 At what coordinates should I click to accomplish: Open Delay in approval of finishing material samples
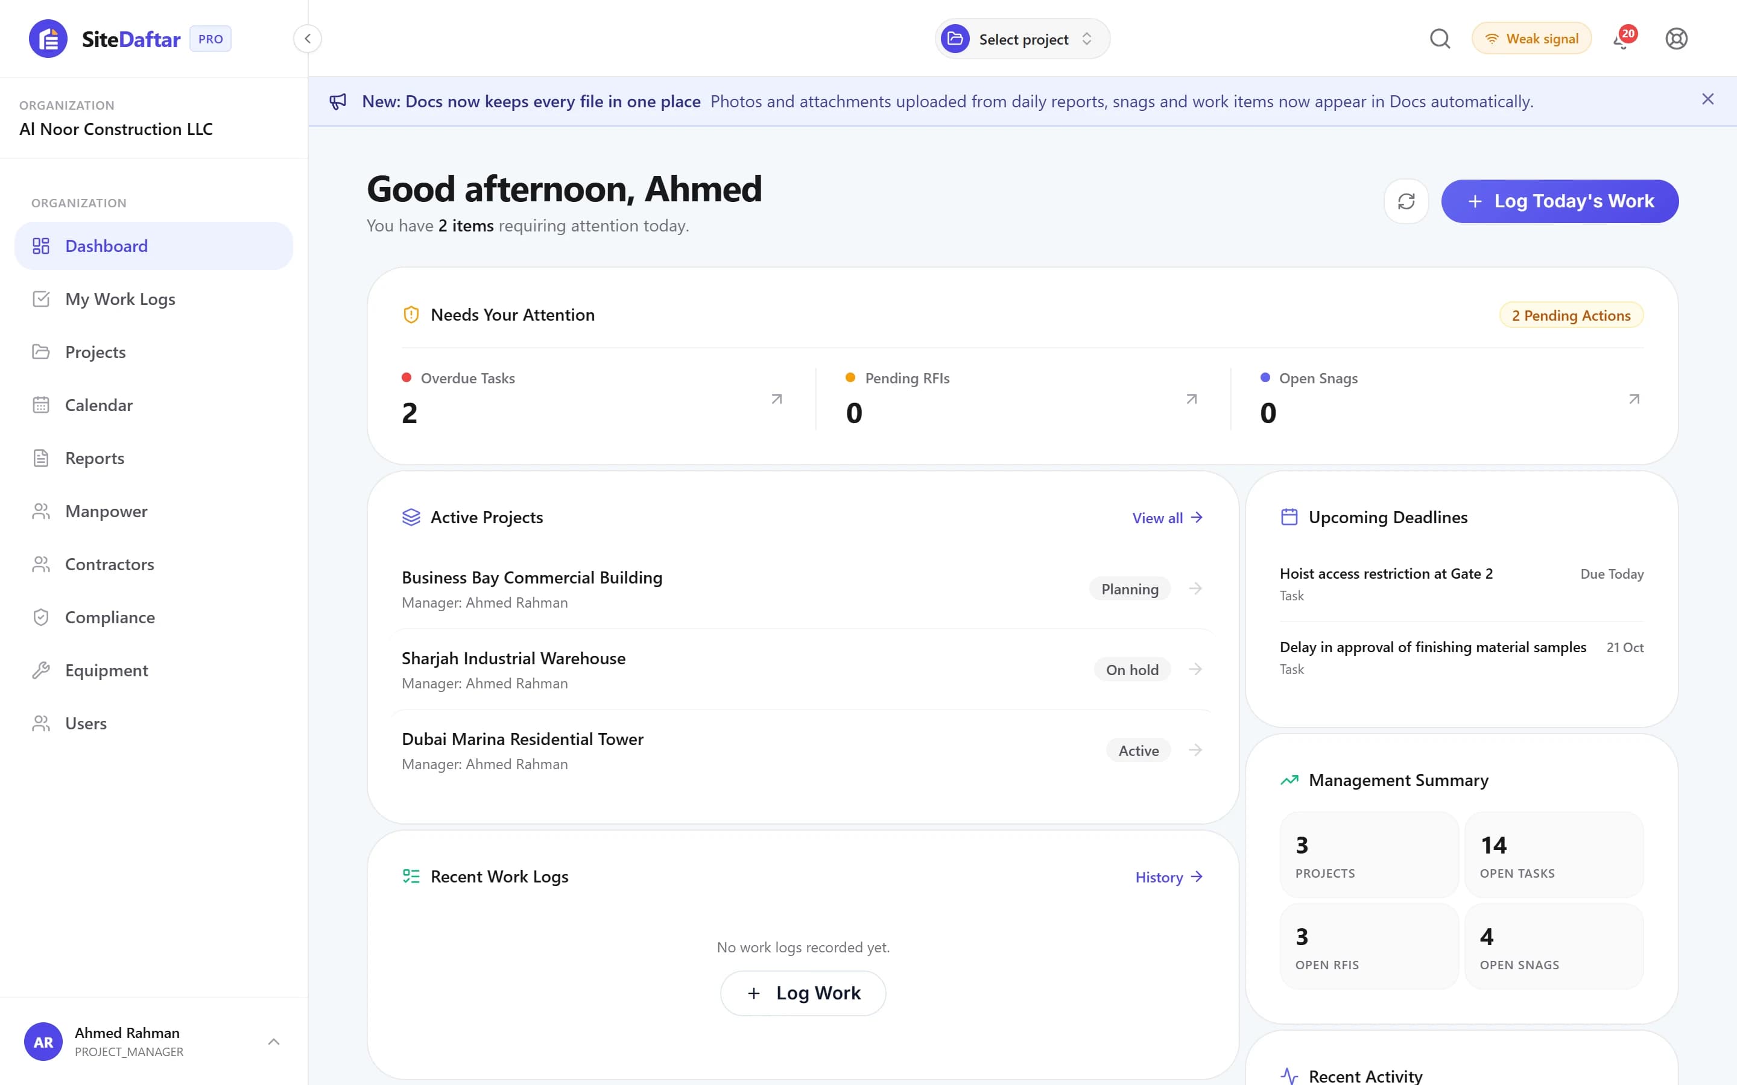pyautogui.click(x=1461, y=657)
